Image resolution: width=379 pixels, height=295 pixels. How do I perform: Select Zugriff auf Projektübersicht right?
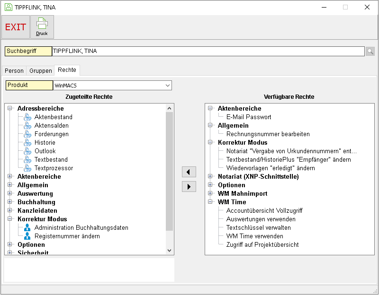(x=262, y=244)
